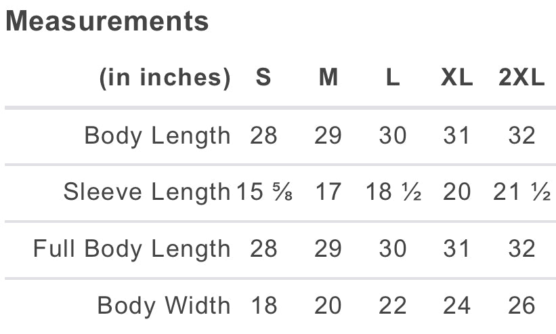Viewport: 556px width, 334px height.
Task: Click Sleeve Length value 17 for size M
Action: point(328,192)
